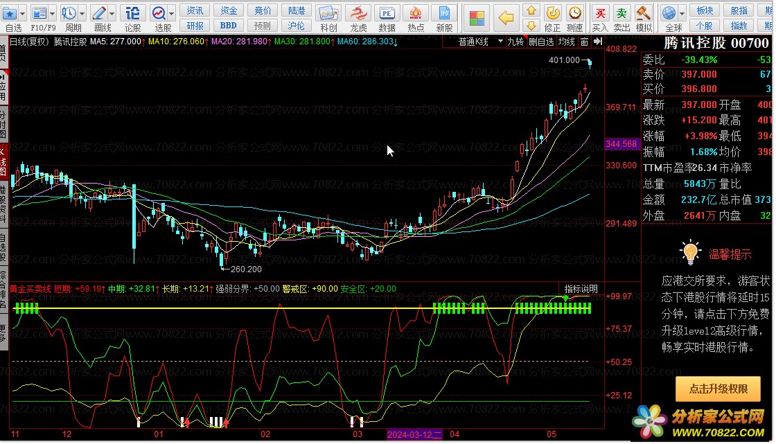Image resolution: width=776 pixels, height=444 pixels.
Task: Click the 腾讯控股 00700 stock title
Action: pos(716,43)
